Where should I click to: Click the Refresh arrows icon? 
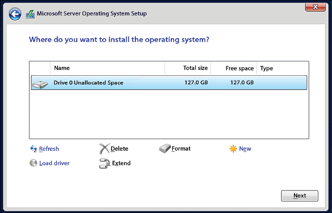click(x=33, y=149)
